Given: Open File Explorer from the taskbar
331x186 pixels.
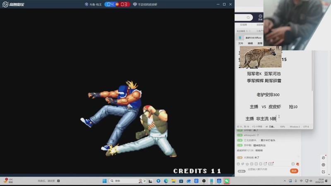Looking at the screenshot, I should tap(173, 181).
